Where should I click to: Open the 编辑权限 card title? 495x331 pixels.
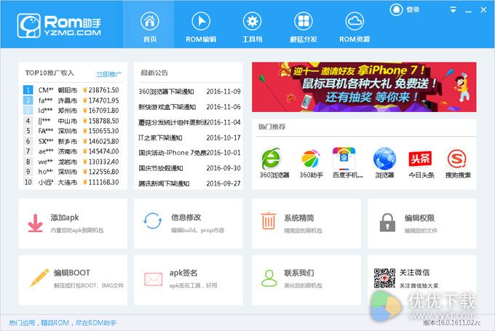tap(419, 218)
